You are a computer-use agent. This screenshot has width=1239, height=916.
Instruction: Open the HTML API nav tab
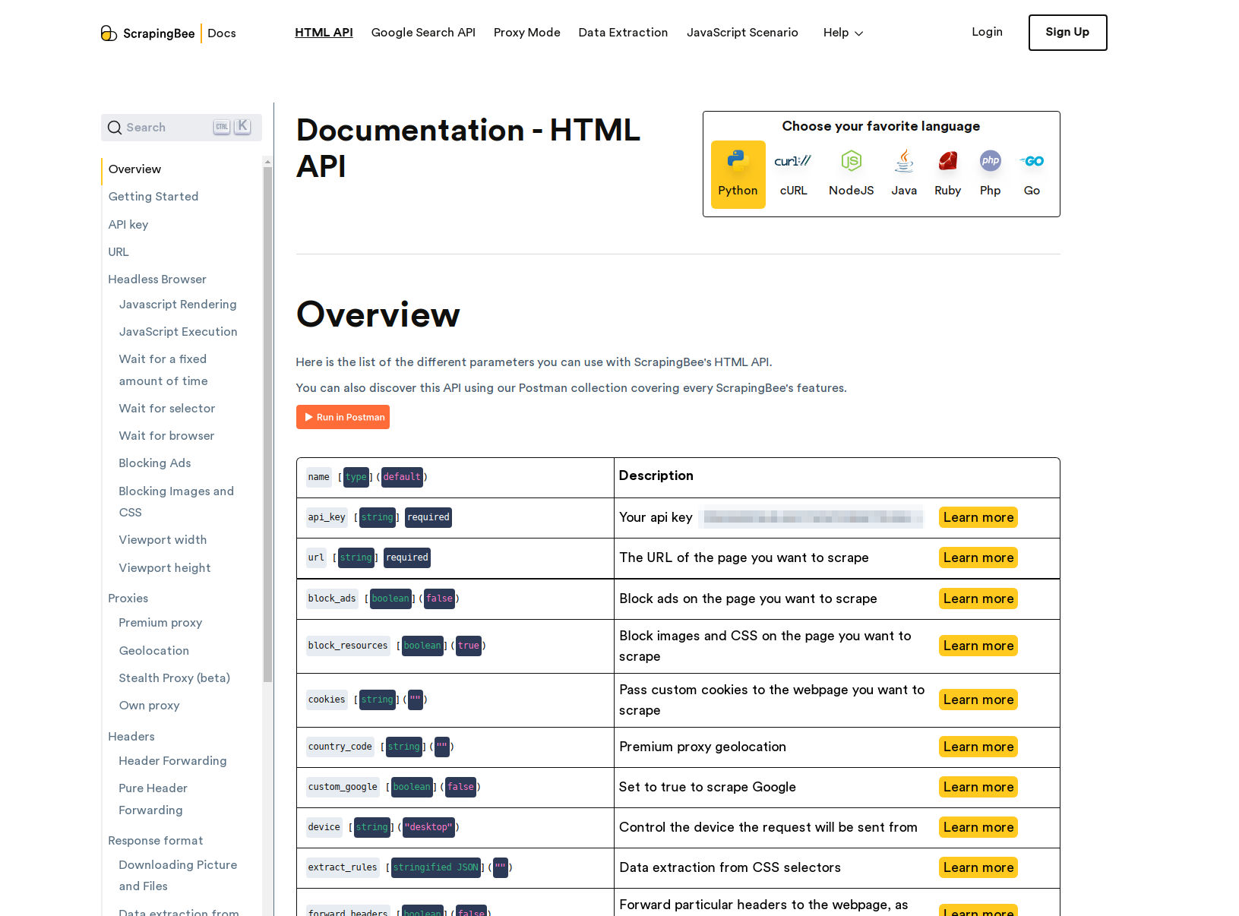[324, 33]
